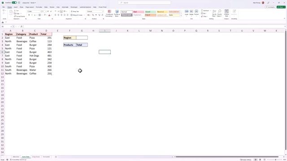Viewport: 287px width, 161px height.
Task: Click the AutoSum icon
Action: (x=202, y=11)
